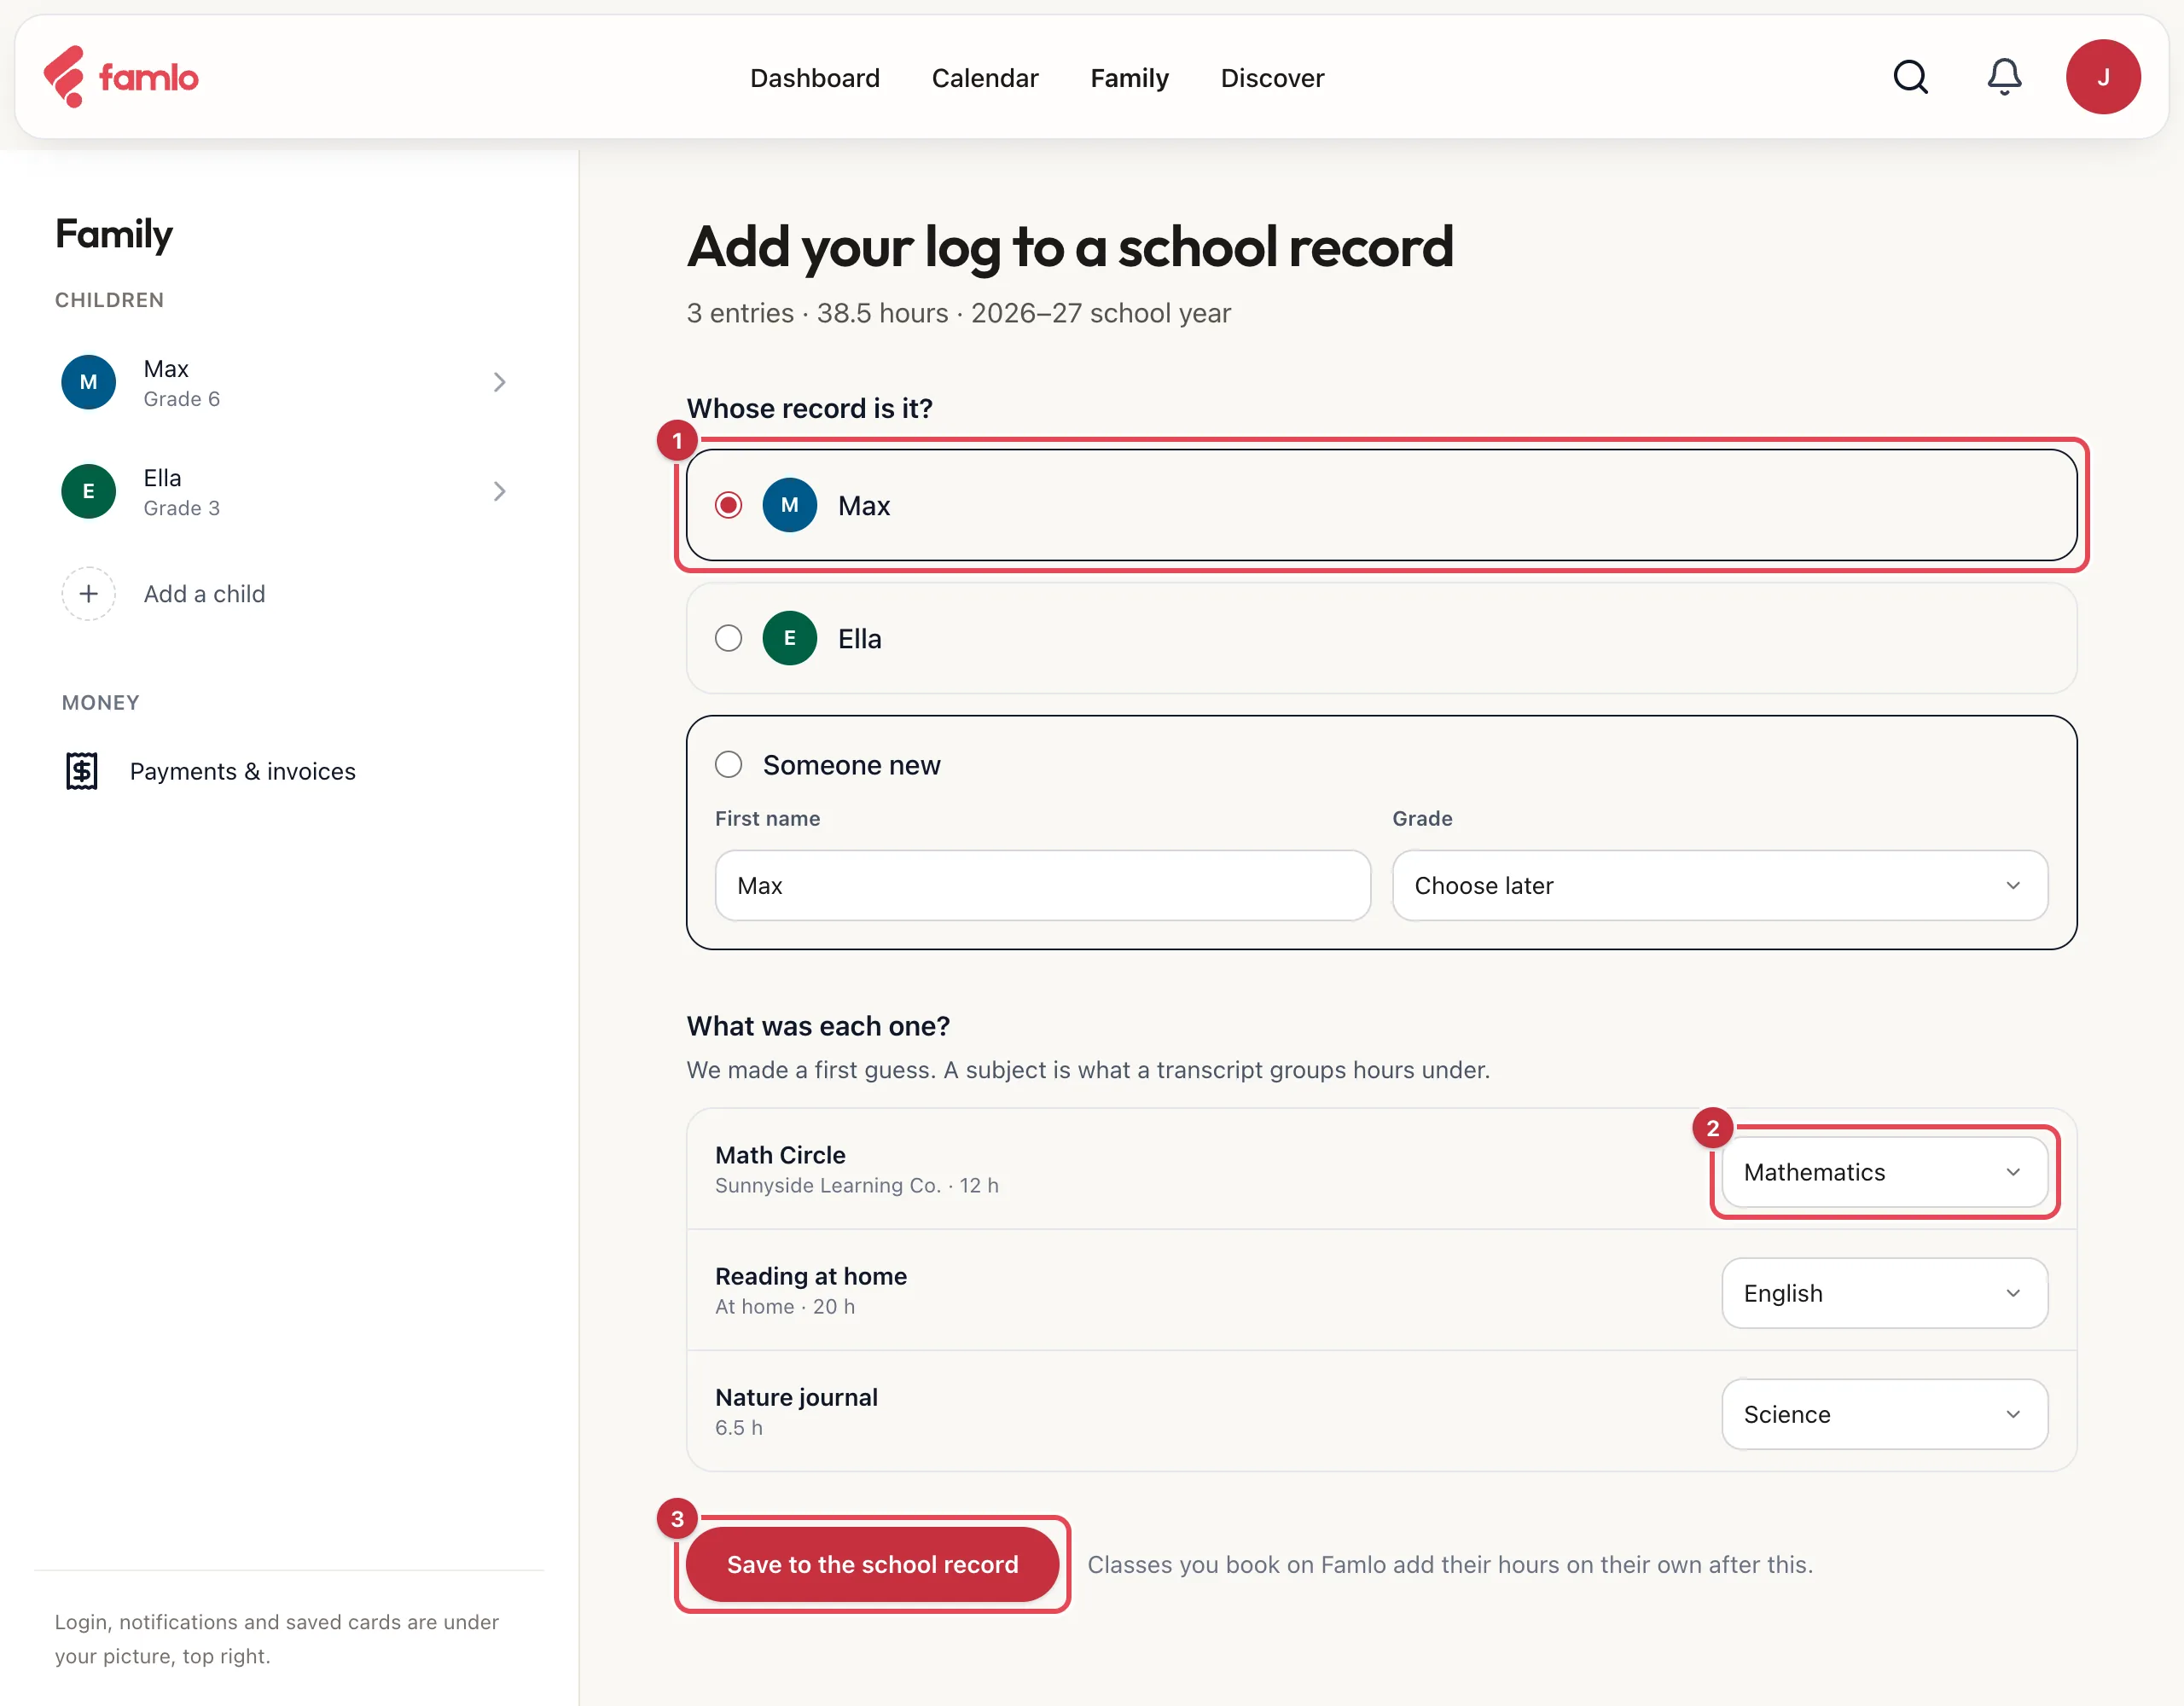Screen dimensions: 2184x1706
Task: Go to the Dashboard tab
Action: click(814, 77)
